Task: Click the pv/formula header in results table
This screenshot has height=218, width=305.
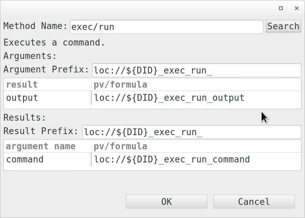Action: click(120, 146)
